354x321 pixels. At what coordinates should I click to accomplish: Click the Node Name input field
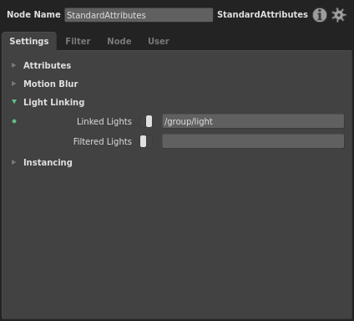pyautogui.click(x=139, y=15)
